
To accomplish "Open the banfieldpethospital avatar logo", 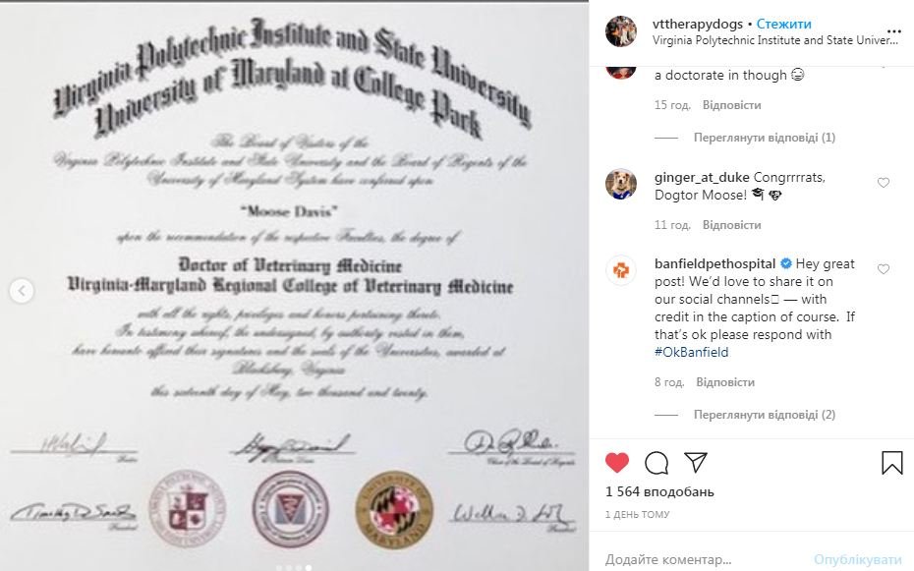I will (x=621, y=271).
